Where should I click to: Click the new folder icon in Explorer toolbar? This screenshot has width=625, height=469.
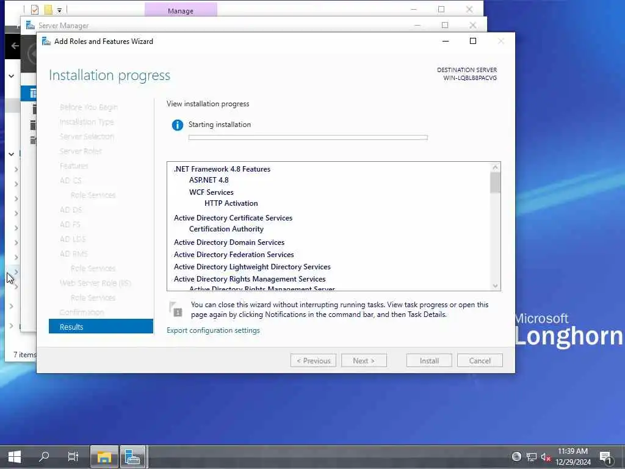48,9
